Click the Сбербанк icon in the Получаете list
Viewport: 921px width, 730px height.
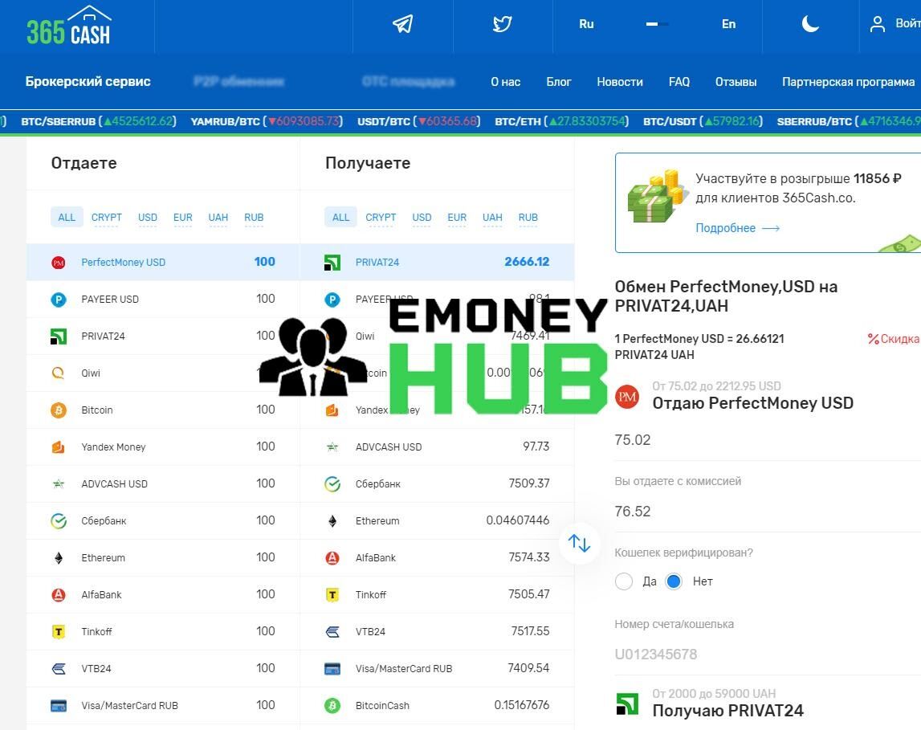332,484
